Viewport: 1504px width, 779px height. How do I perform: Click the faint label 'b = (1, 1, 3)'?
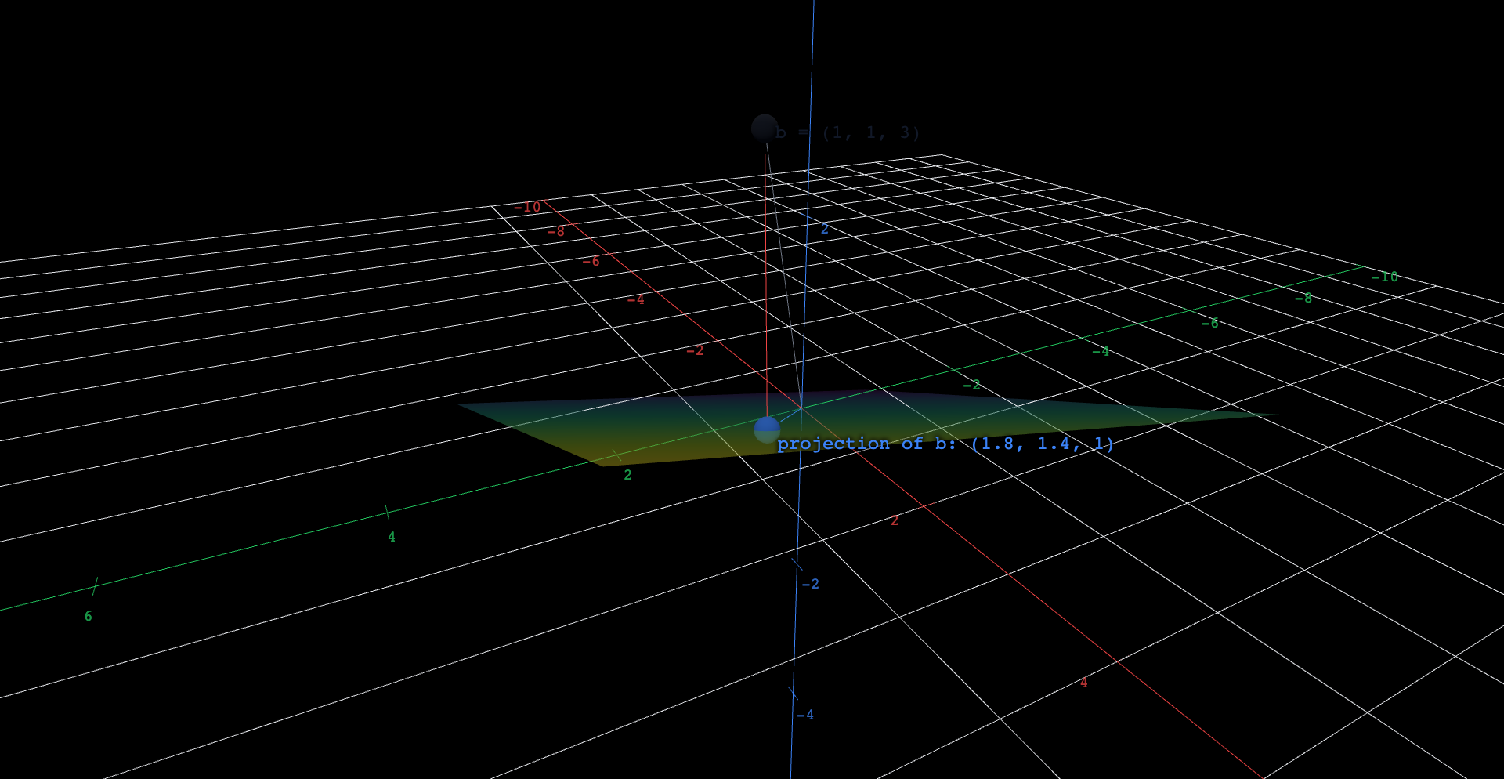tap(848, 132)
